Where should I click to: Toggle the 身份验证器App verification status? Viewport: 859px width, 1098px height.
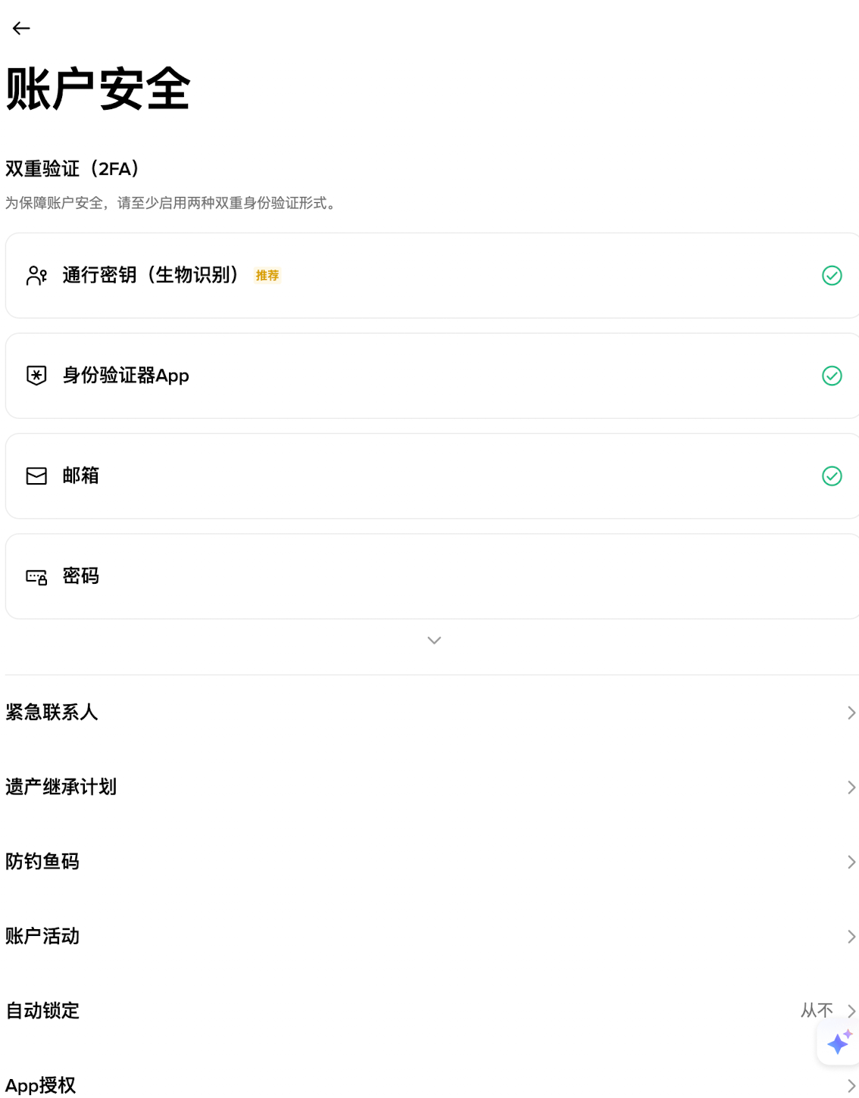coord(832,376)
